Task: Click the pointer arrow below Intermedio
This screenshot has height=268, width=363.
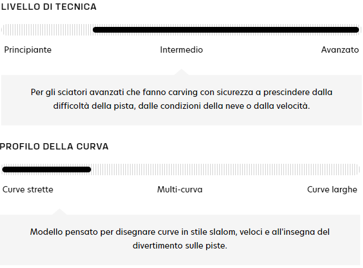Action: pyautogui.click(x=181, y=72)
